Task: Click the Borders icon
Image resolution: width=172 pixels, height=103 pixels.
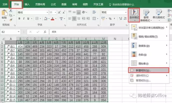Action: tap(37, 19)
